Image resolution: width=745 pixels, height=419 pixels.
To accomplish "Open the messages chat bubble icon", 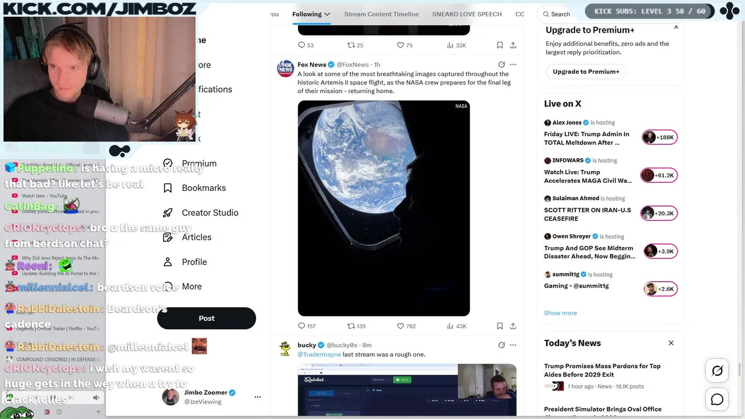I will [717, 399].
